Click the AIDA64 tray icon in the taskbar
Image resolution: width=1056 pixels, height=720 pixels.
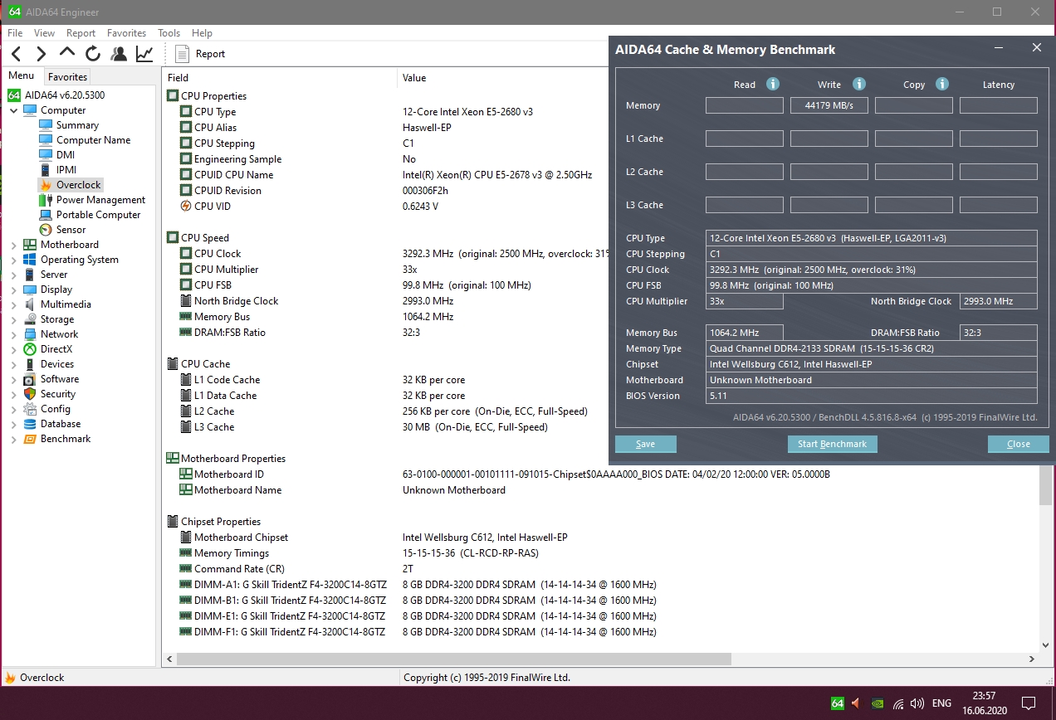tap(837, 703)
